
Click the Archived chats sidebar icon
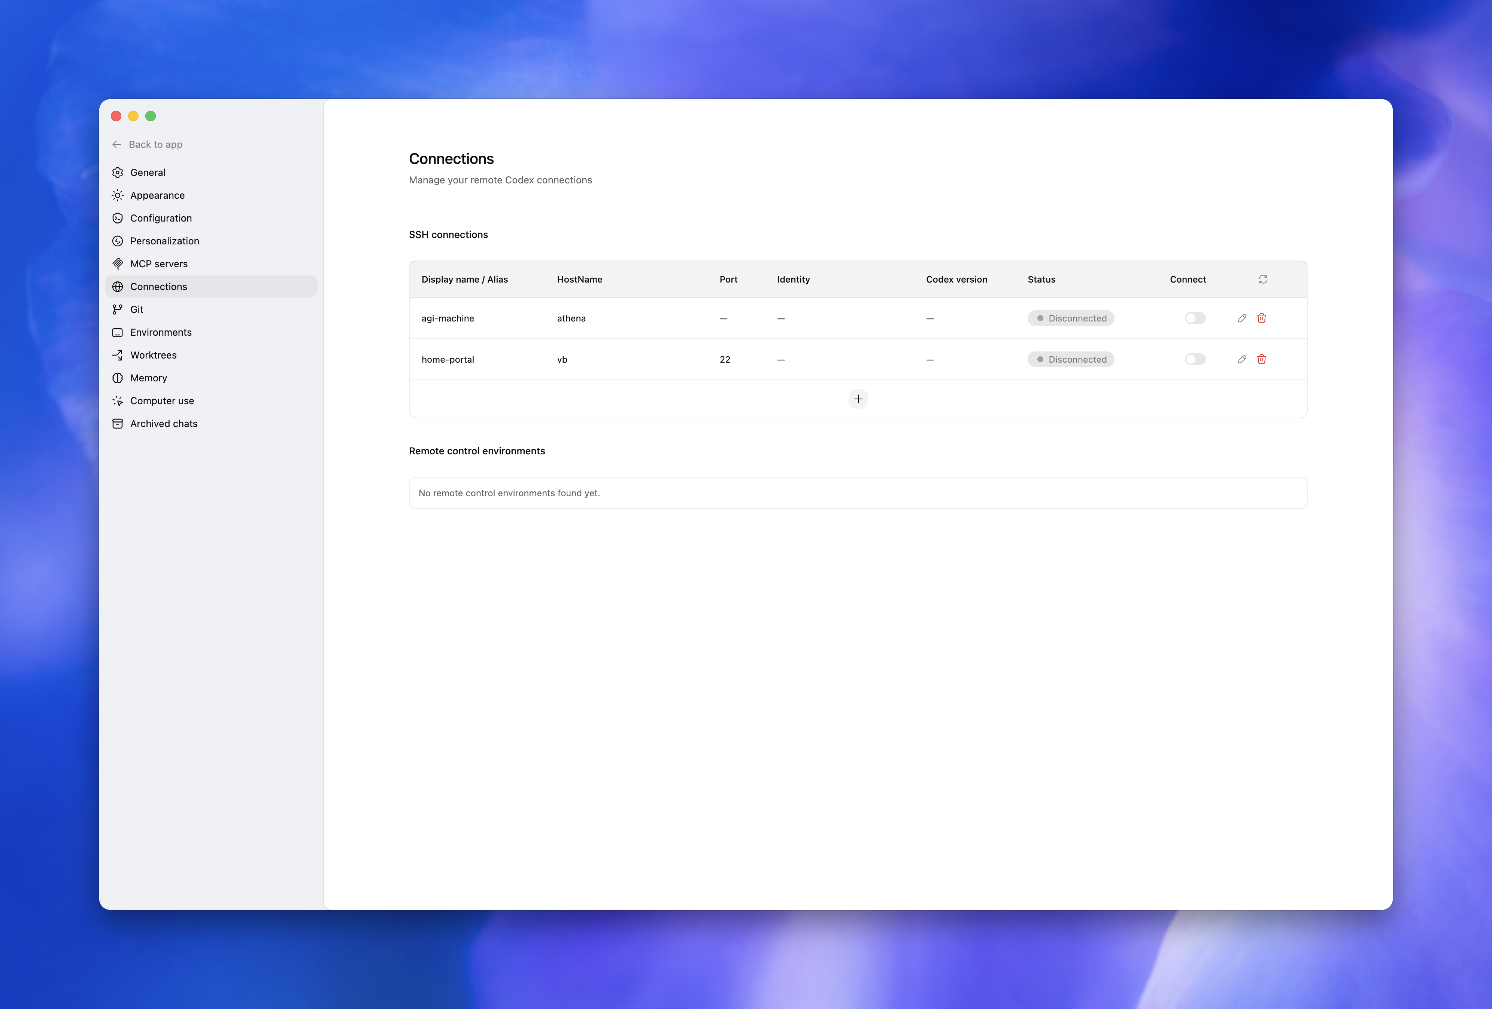click(118, 423)
